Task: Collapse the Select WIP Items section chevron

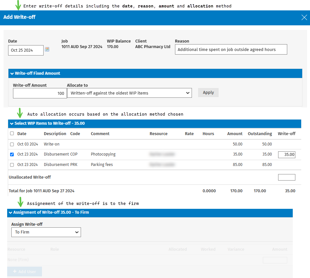Action: tap(12, 123)
